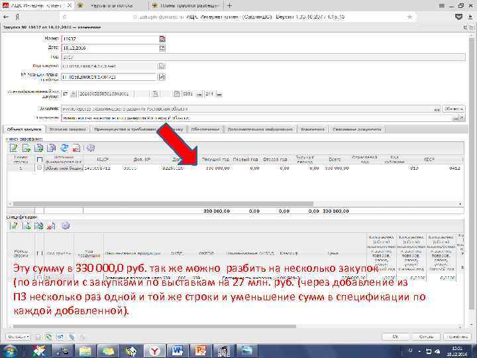Click the lookup icon beside the plan-schedule position field

[x=162, y=77]
